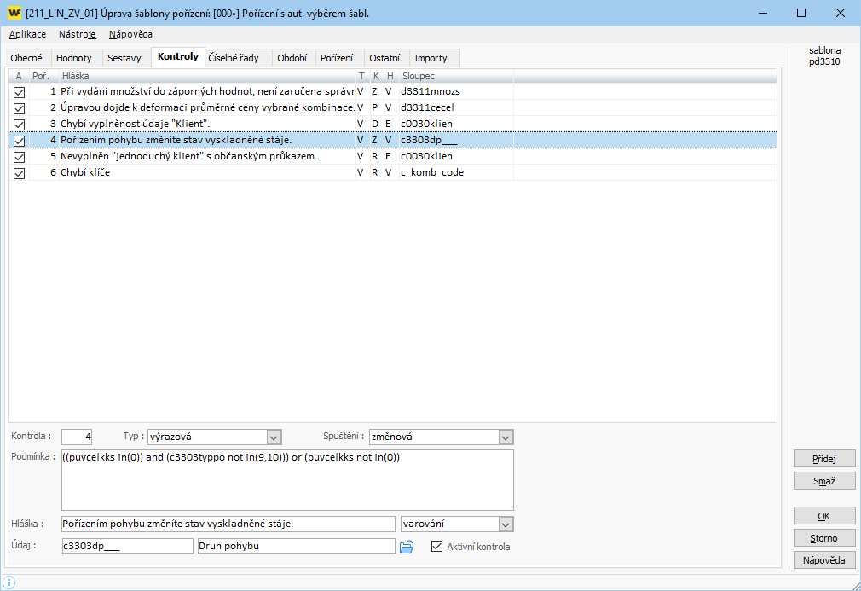Toggle the Aktivní kontrola checkbox

(x=438, y=547)
